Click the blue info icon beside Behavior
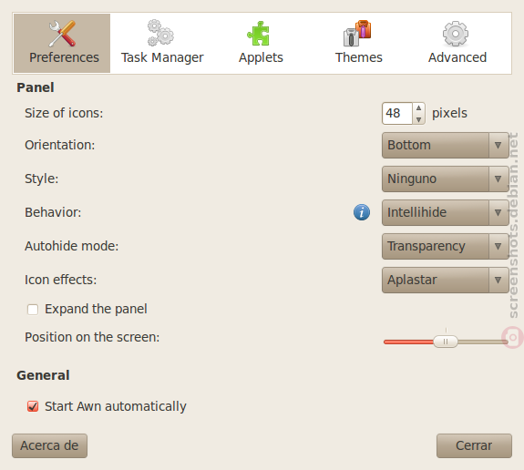This screenshot has height=470, width=524. coord(362,212)
